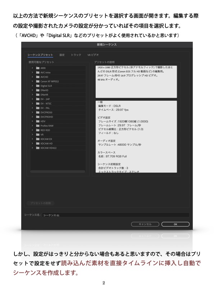Expand the AVC-Intra folder chevron
Image resolution: width=214 pixels, height=303 pixels.
tap(32, 72)
